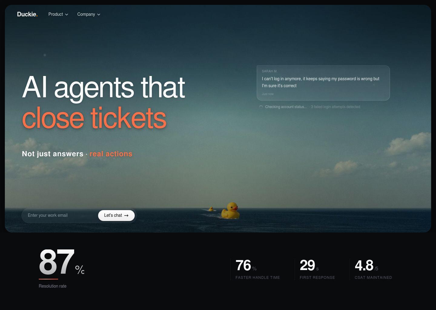Click the small rubber duck behind
Image resolution: width=436 pixels, height=310 pixels.
(211, 209)
